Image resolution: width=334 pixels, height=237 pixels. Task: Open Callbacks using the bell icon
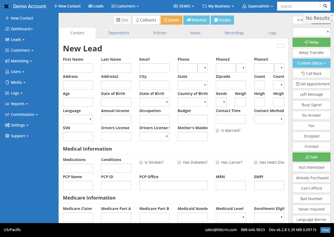coord(146,20)
